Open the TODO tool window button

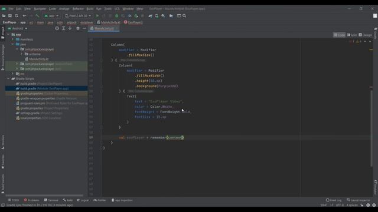coord(13,200)
